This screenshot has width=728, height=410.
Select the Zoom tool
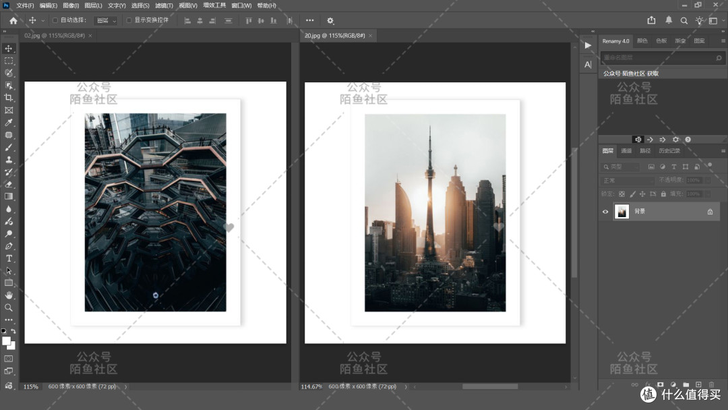pyautogui.click(x=9, y=307)
